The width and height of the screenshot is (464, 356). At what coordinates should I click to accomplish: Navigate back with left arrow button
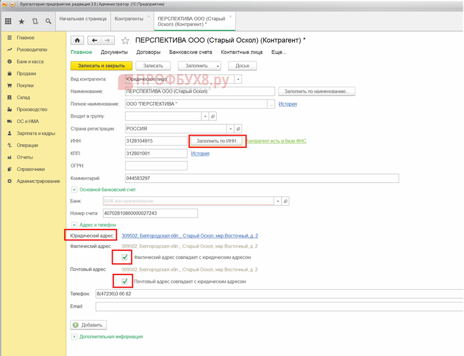click(95, 40)
